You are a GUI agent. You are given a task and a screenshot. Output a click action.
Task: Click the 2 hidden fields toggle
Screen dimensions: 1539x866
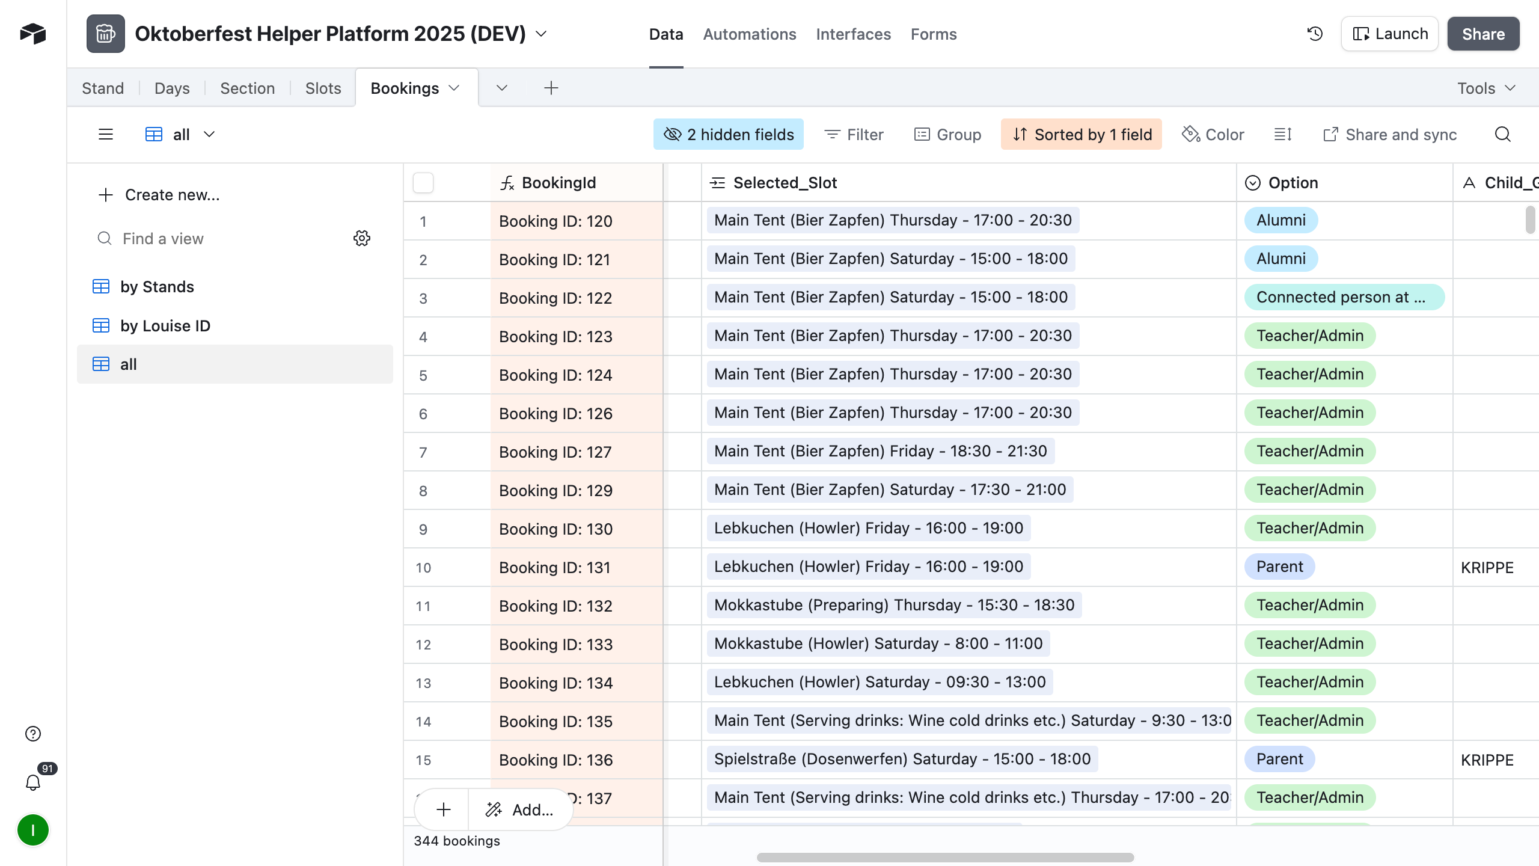point(727,134)
